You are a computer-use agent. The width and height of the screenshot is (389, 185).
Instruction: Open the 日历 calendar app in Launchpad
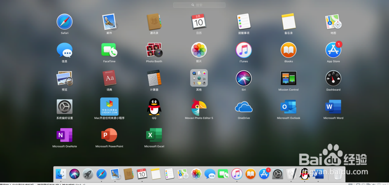(x=199, y=22)
